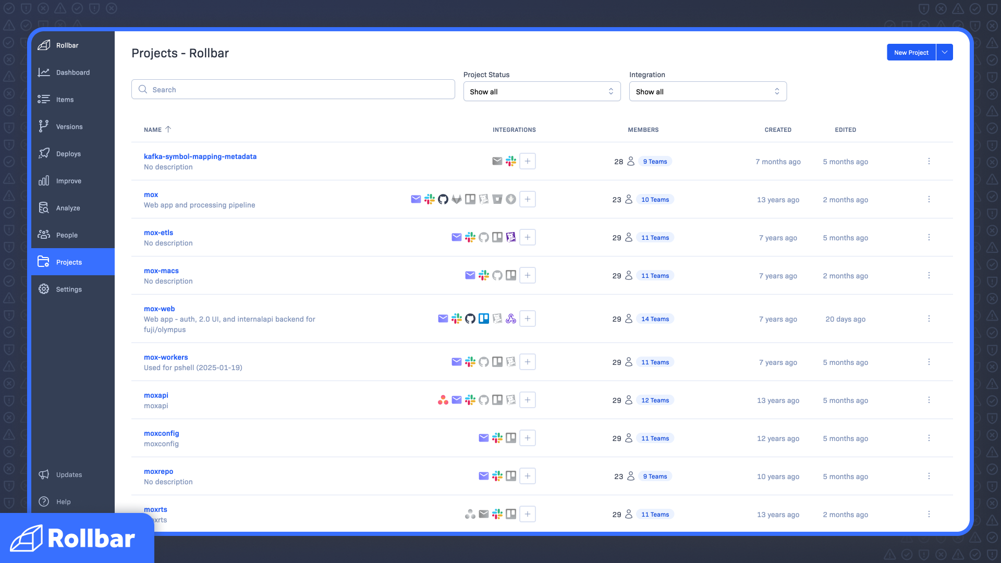
Task: Click the GitHub icon in mox row
Action: 443,199
